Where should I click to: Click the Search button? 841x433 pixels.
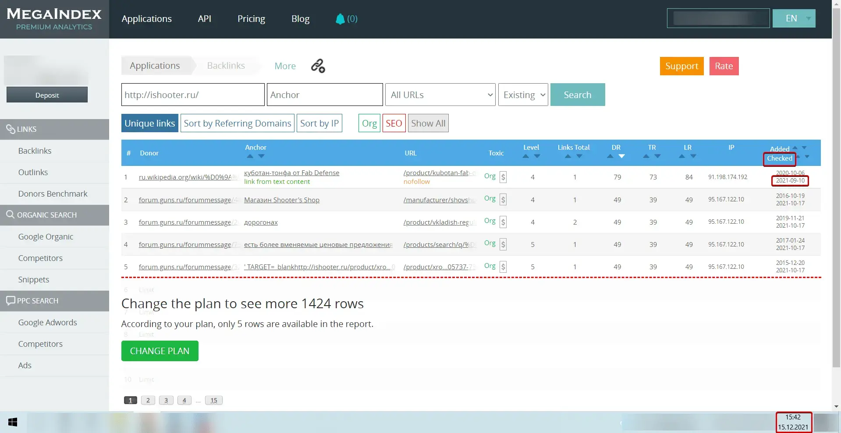click(578, 95)
